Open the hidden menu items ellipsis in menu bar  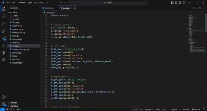pos(47,3)
